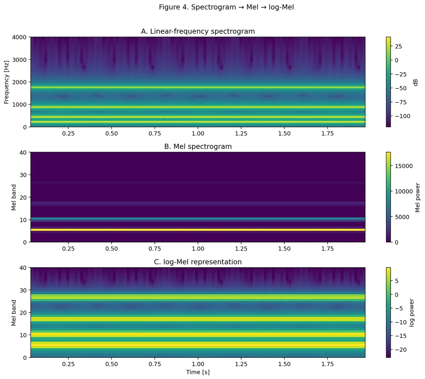Click the panel title 'B. Mel spectrogram'
The image size is (425, 379).
[198, 147]
